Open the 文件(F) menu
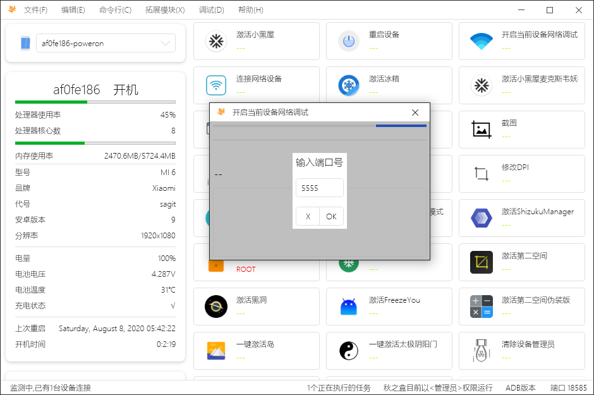Image resolution: width=594 pixels, height=395 pixels. tap(35, 10)
